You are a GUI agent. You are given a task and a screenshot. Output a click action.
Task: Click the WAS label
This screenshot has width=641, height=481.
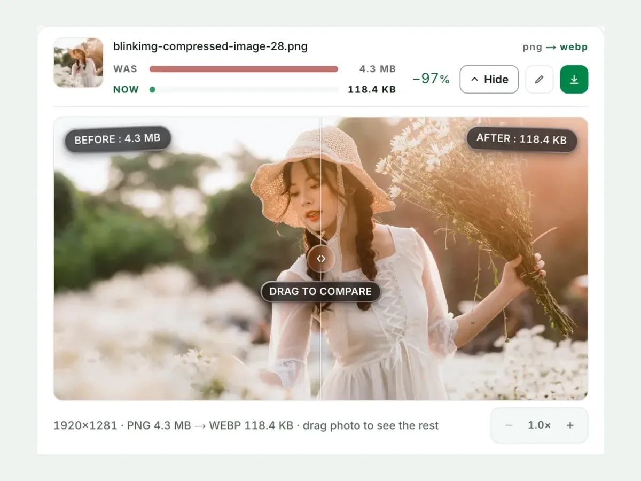pos(126,69)
